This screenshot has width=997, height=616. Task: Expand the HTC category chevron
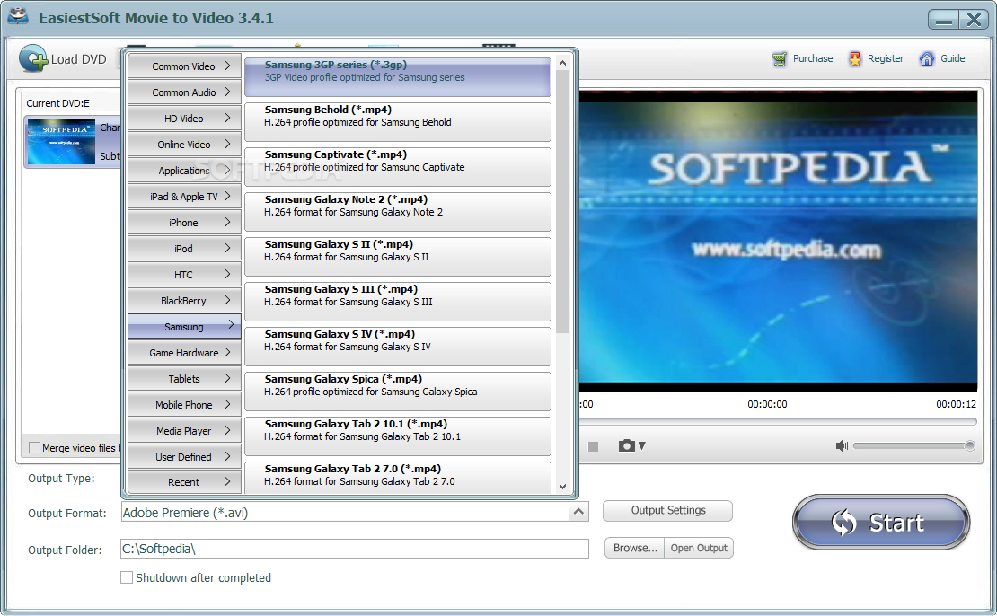[x=227, y=274]
